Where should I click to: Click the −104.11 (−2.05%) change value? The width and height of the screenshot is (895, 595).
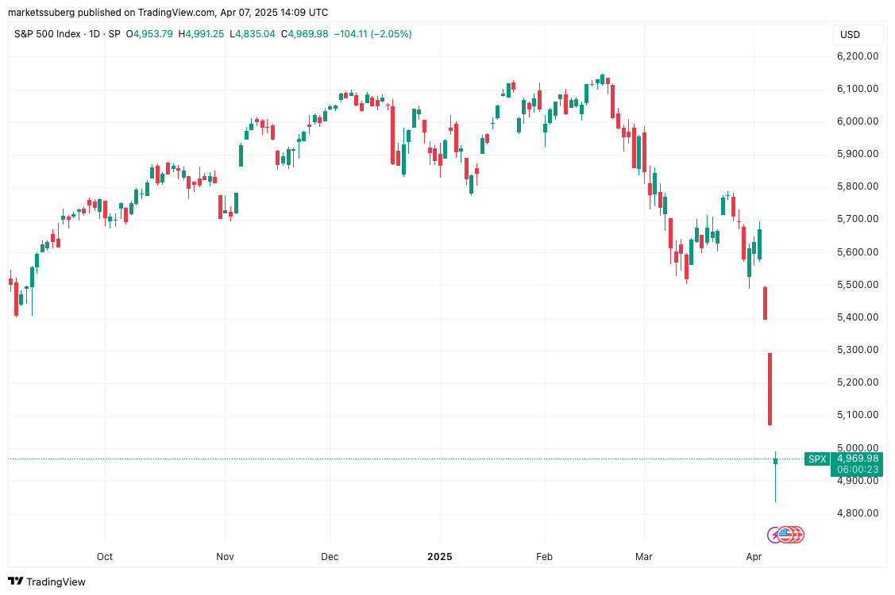[x=372, y=34]
